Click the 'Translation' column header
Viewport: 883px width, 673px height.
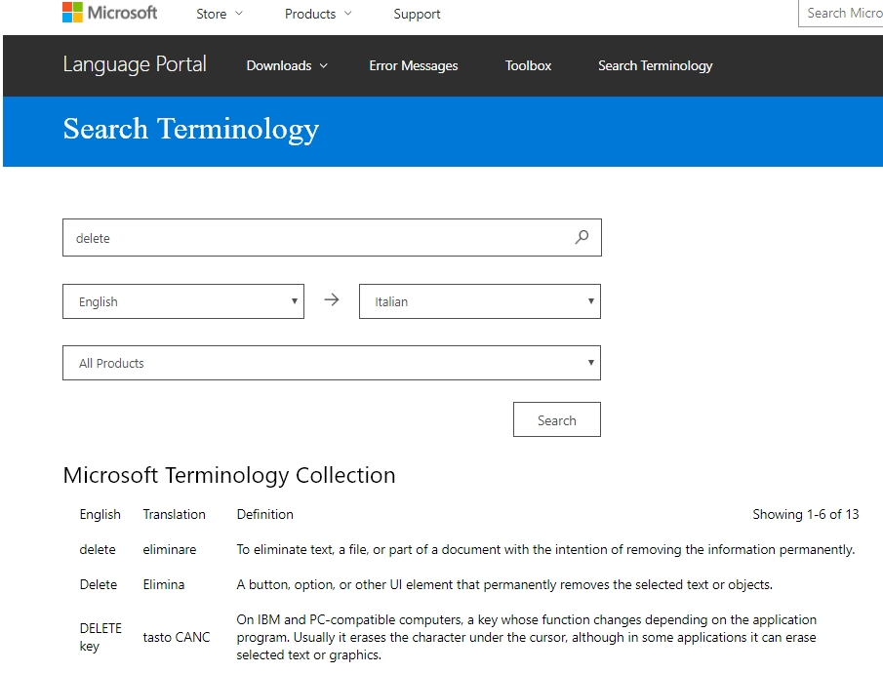(x=174, y=514)
